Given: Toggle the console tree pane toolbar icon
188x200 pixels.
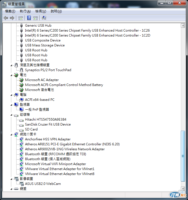Looking at the screenshot, I should tap(21, 18).
